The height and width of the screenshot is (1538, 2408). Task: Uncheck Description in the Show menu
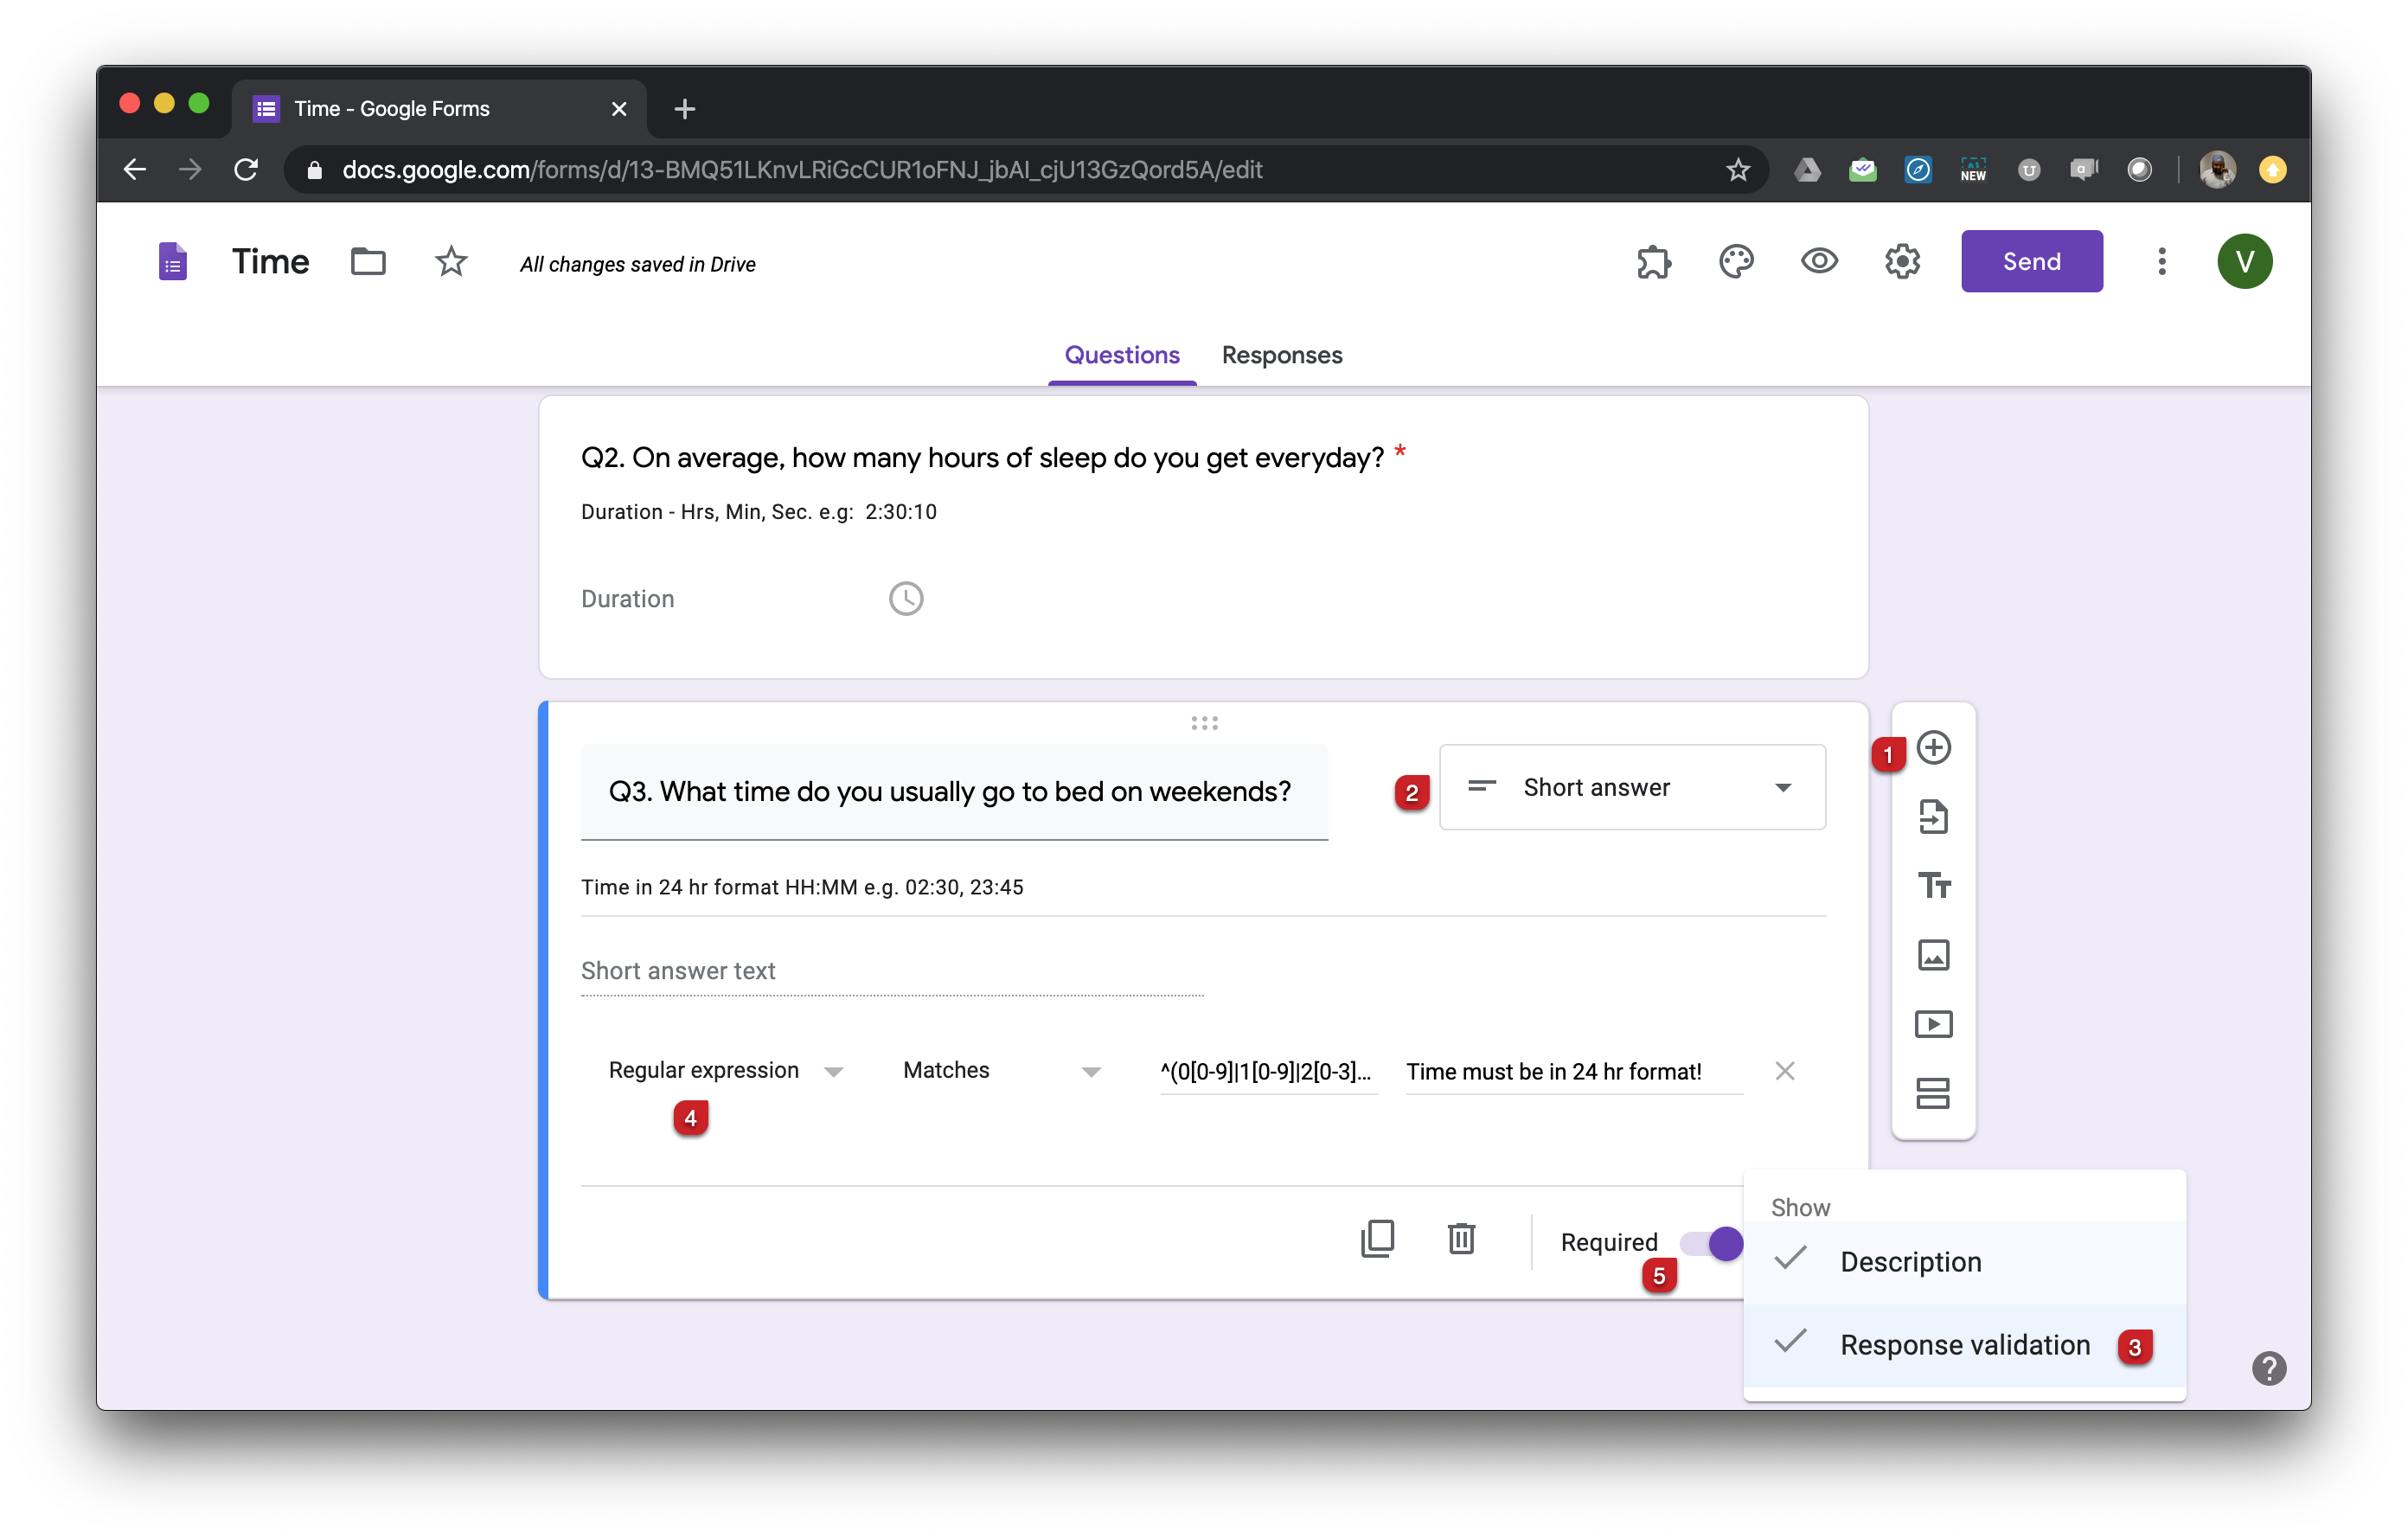(x=1909, y=1262)
